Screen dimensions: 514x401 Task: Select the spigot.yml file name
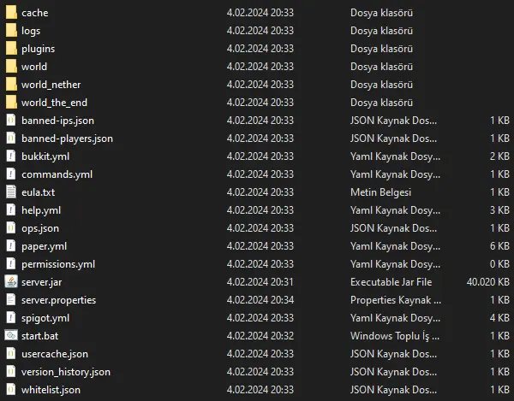pyautogui.click(x=45, y=318)
